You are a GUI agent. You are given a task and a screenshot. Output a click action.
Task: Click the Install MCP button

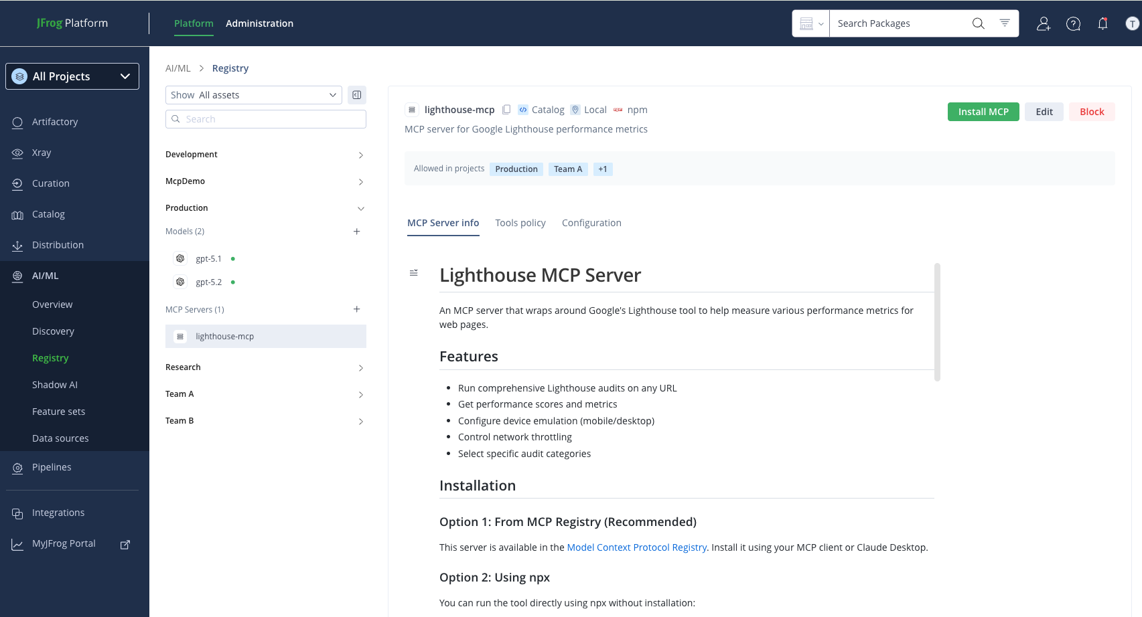[x=983, y=112]
